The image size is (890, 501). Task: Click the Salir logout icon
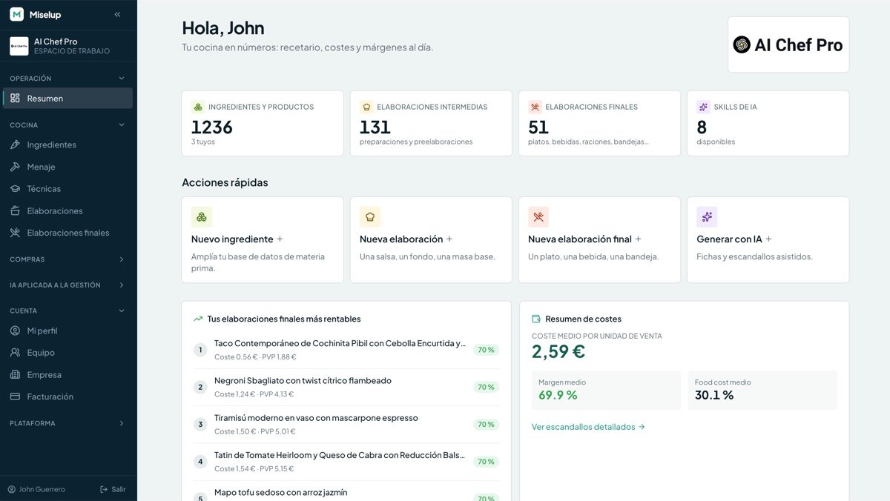104,489
